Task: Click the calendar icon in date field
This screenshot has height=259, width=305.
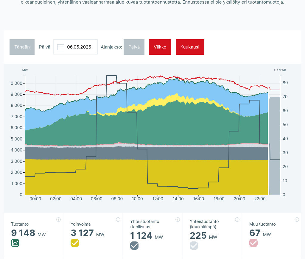Action: click(61, 47)
